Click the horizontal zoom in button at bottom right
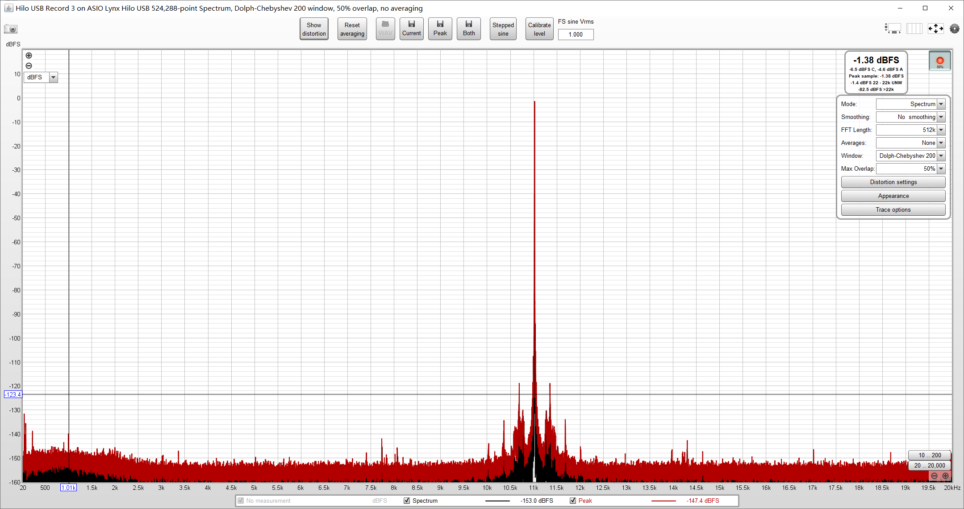 coord(945,476)
